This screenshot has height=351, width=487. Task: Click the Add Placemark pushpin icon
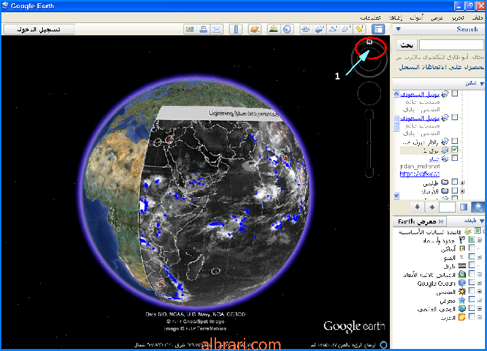click(360, 29)
